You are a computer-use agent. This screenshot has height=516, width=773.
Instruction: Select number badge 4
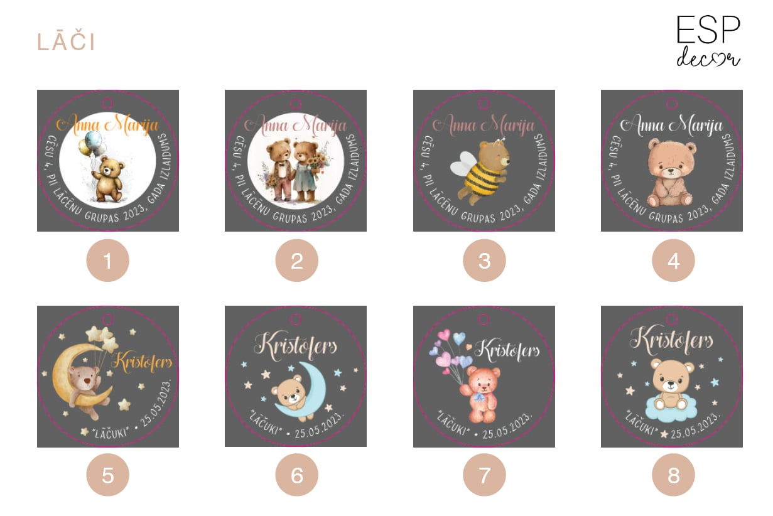click(x=673, y=261)
